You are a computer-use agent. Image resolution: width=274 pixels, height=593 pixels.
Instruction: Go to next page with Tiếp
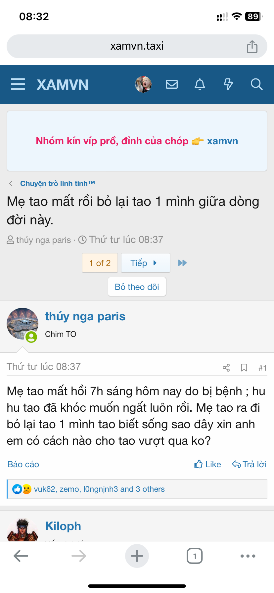[x=145, y=263]
